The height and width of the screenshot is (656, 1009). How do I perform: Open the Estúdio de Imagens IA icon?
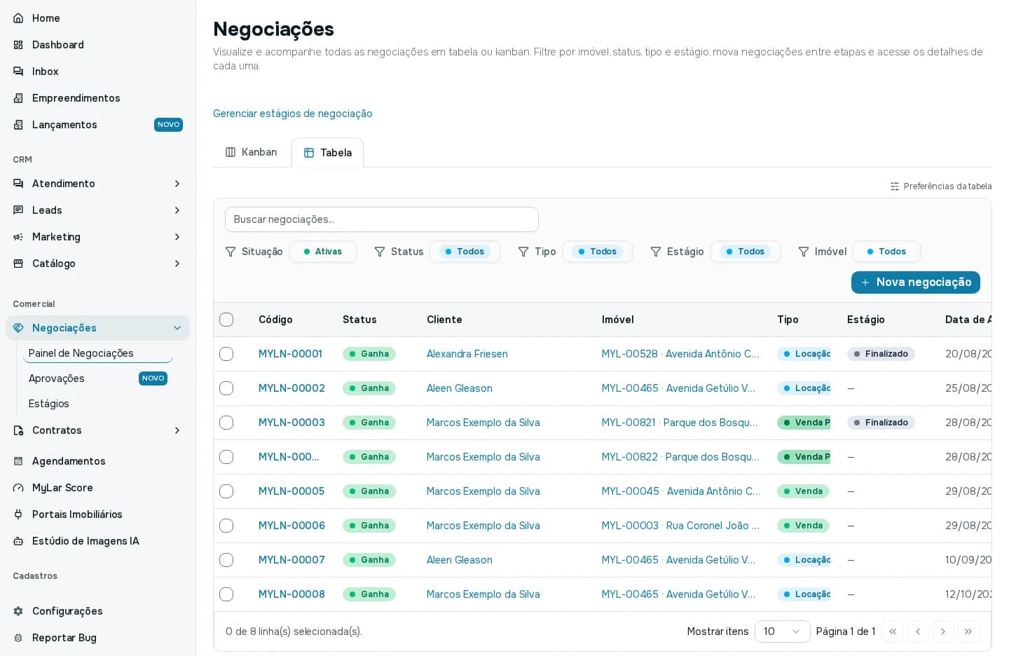pyautogui.click(x=18, y=541)
